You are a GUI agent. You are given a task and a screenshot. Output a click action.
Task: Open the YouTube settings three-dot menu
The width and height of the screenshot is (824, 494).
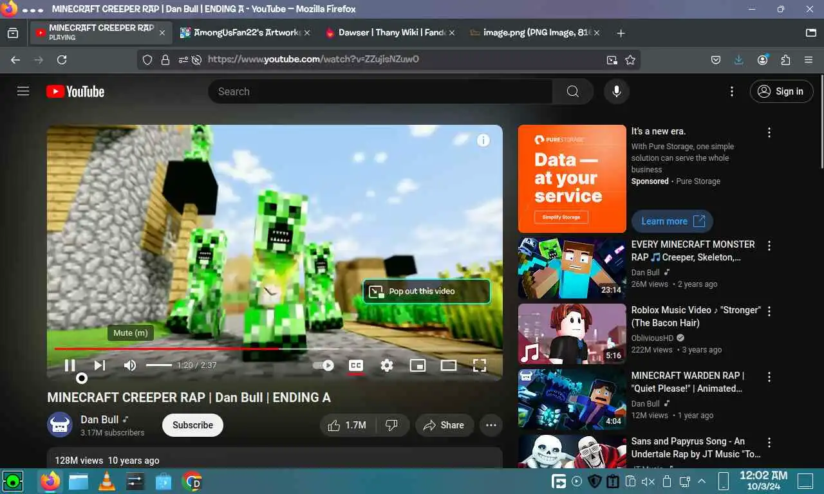(x=731, y=91)
